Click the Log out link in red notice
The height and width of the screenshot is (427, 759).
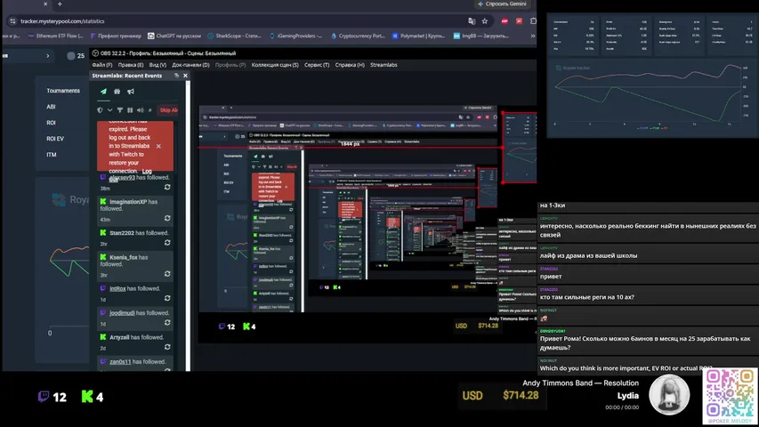click(147, 172)
